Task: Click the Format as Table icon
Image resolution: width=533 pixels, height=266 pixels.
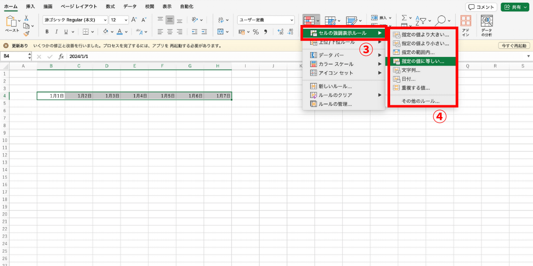Action: (329, 21)
